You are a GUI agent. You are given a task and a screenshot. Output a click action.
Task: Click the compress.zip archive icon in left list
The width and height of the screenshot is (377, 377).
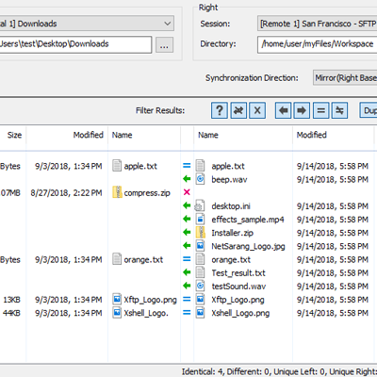tap(117, 192)
